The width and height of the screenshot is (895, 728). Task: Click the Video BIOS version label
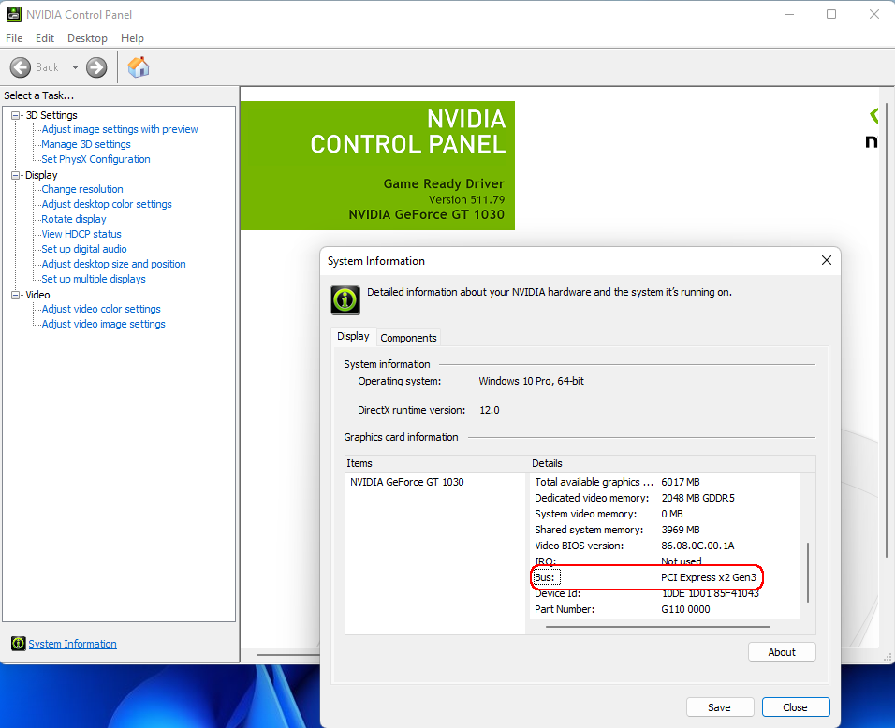[579, 546]
